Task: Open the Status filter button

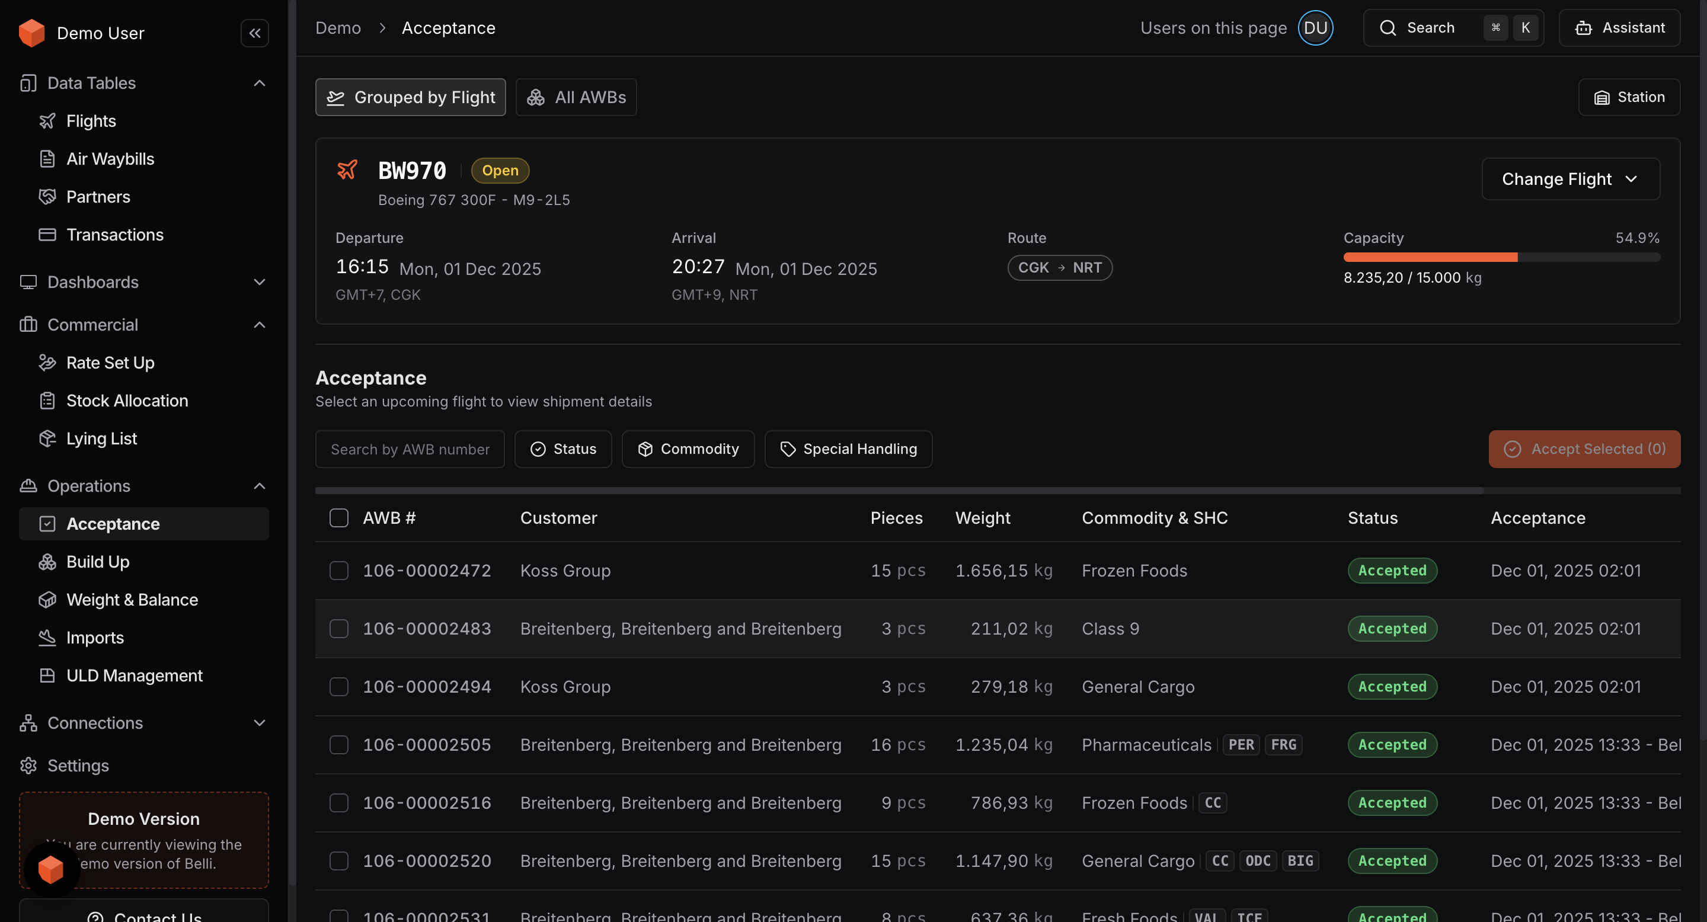Action: pos(562,449)
